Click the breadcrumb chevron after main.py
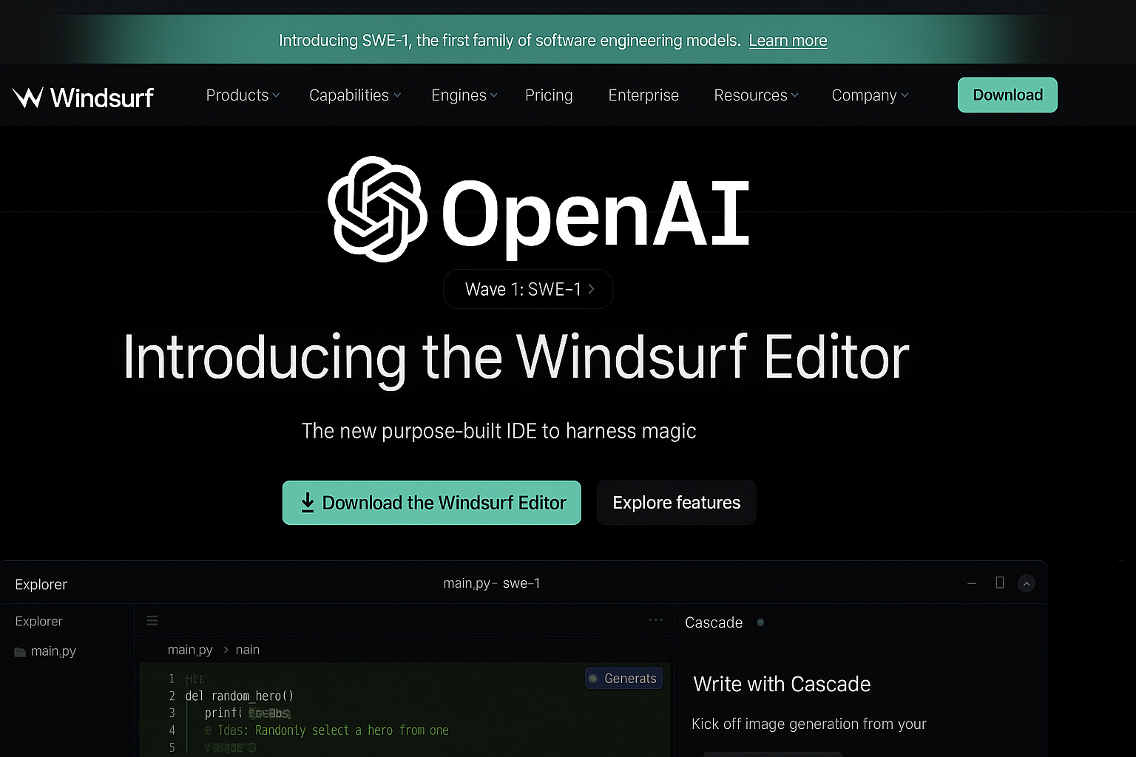The height and width of the screenshot is (757, 1136). [x=226, y=650]
